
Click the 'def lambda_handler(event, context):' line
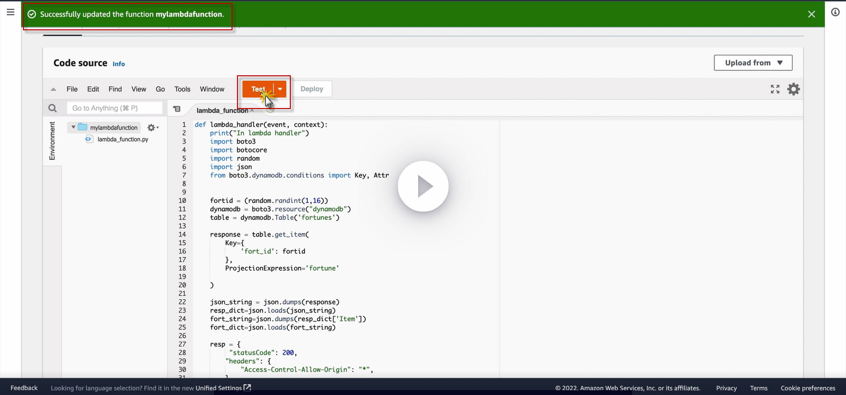(261, 125)
